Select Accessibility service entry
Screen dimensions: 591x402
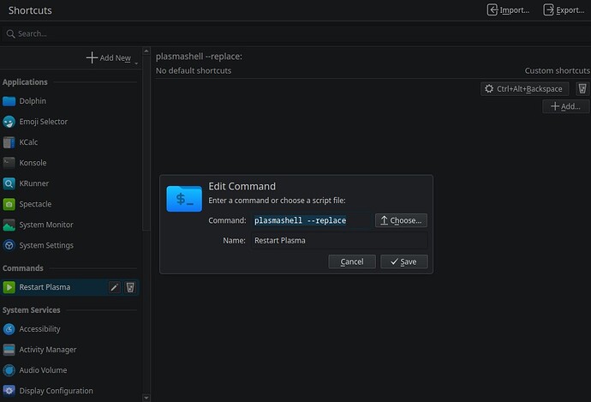[x=70, y=329]
